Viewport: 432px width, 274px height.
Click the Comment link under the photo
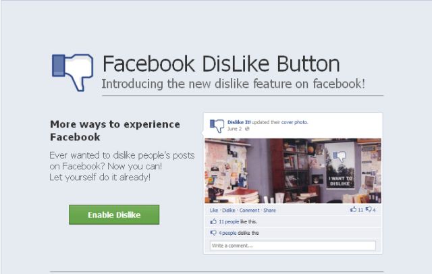(249, 211)
